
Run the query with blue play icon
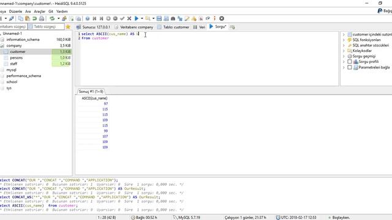pyautogui.click(x=137, y=18)
